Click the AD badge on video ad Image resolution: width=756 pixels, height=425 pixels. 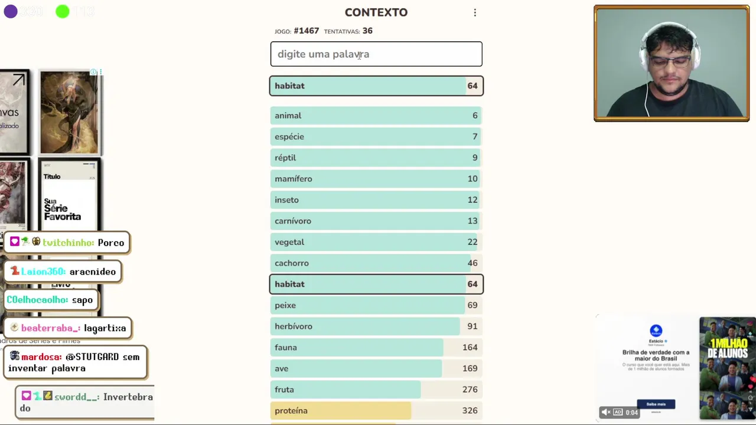click(618, 412)
